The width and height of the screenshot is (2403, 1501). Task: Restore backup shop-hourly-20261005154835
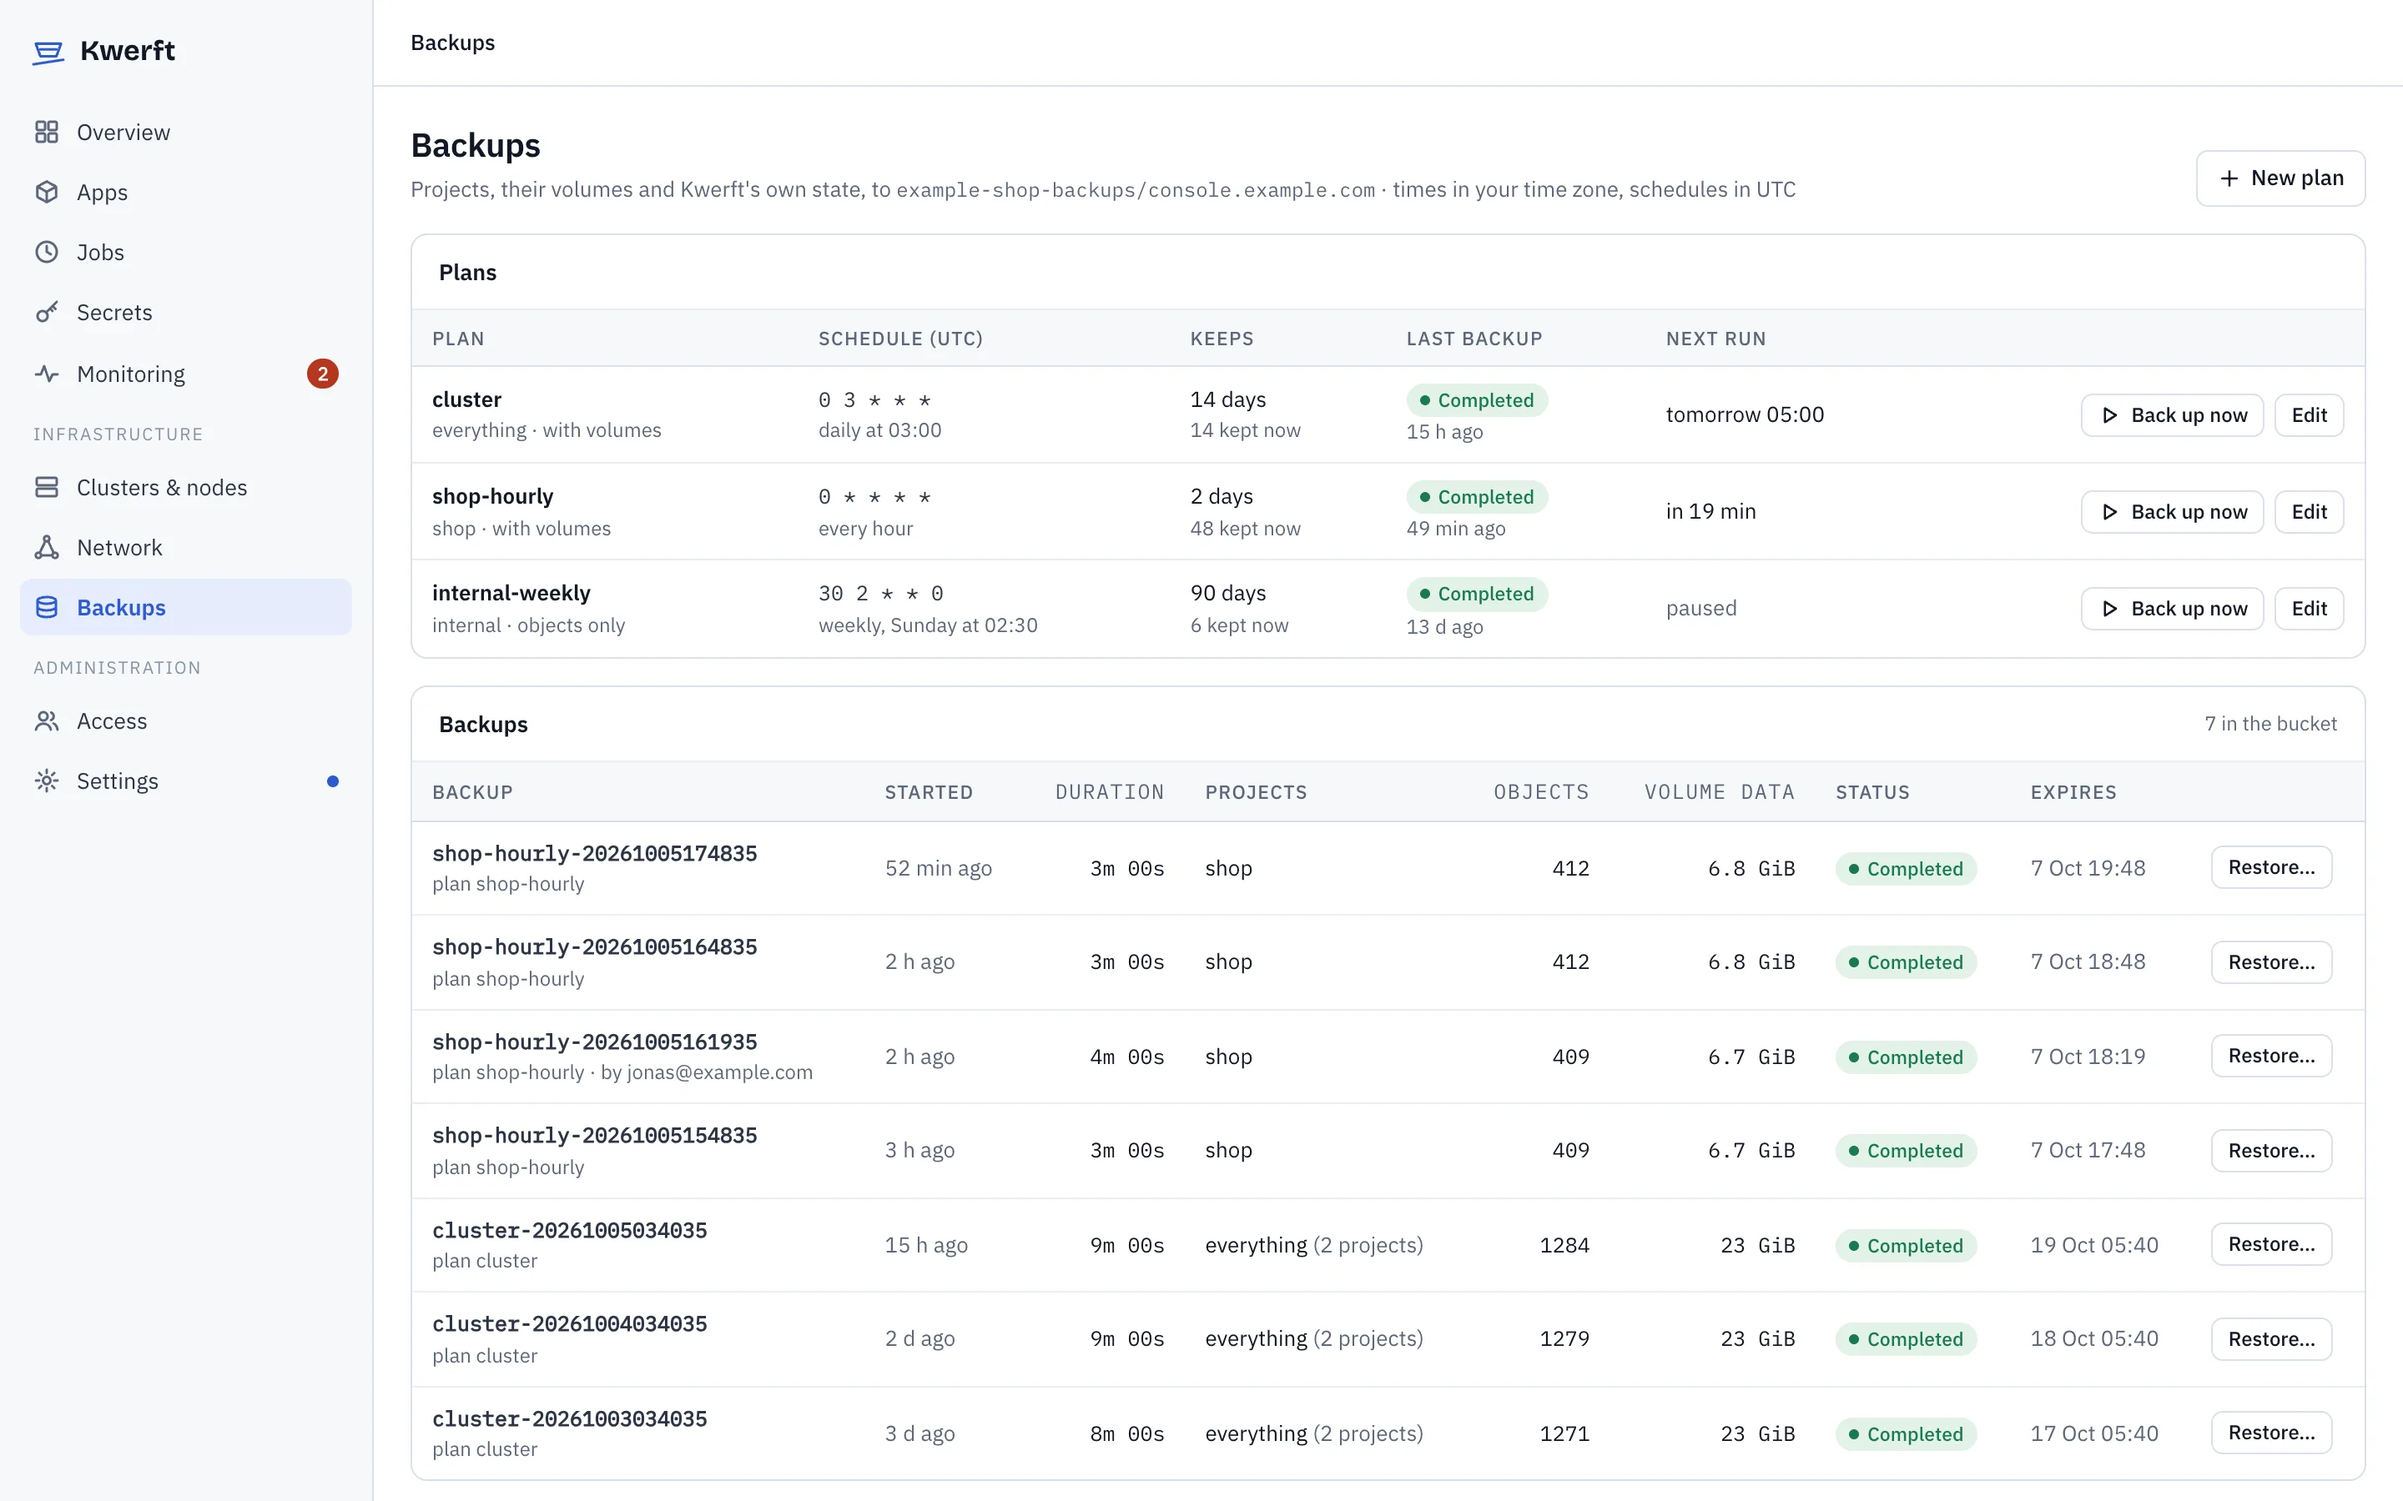pyautogui.click(x=2271, y=1151)
